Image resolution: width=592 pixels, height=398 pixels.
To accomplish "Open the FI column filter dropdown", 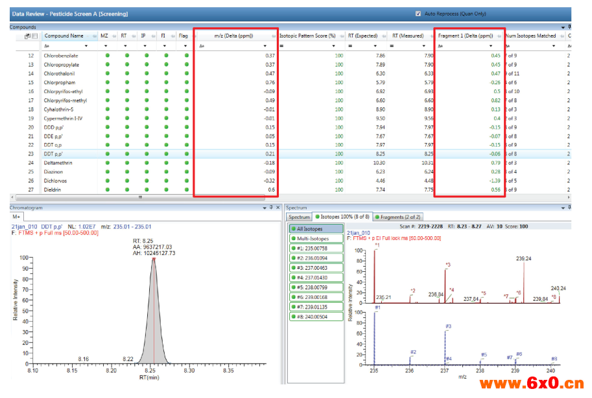I will point(165,46).
